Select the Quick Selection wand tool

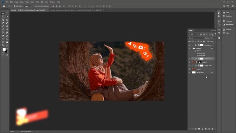(7, 16)
